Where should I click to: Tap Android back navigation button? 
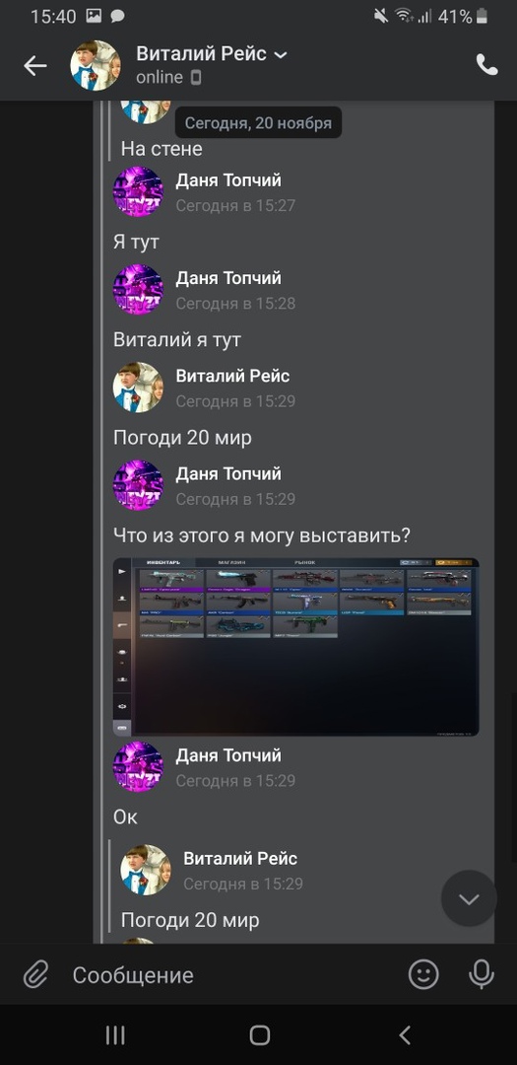[405, 1035]
